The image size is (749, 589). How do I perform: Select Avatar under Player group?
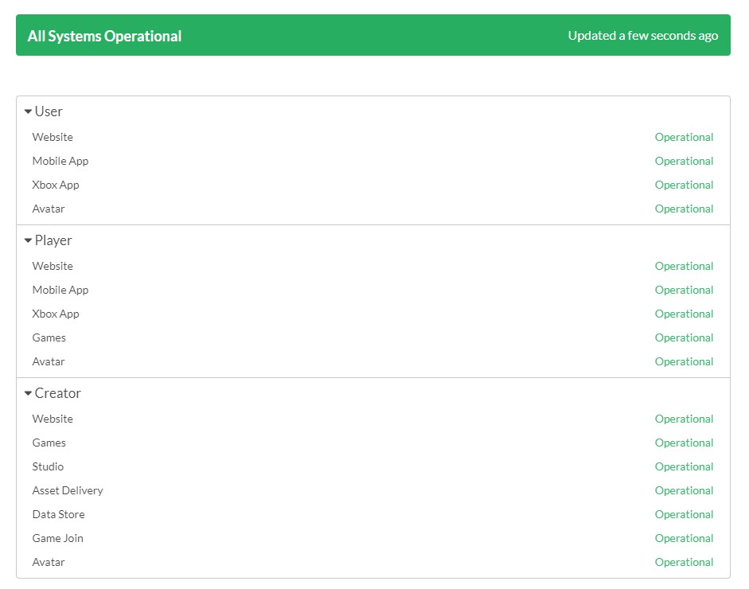click(49, 361)
